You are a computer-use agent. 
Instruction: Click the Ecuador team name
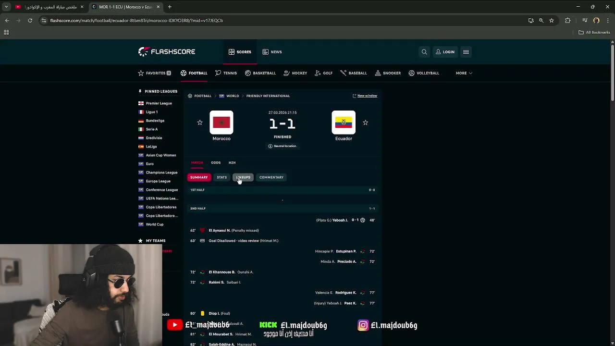(344, 138)
